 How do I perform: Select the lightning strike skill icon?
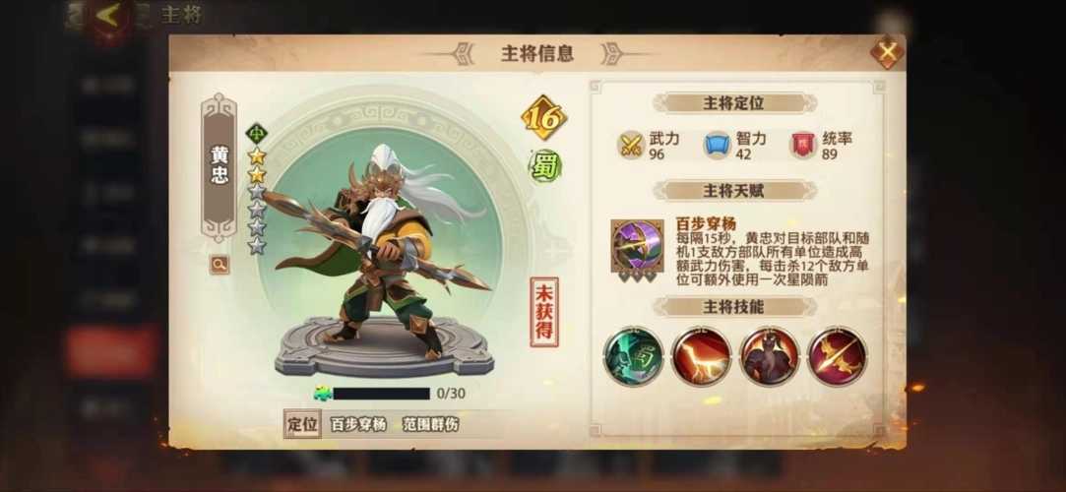pyautogui.click(x=701, y=356)
